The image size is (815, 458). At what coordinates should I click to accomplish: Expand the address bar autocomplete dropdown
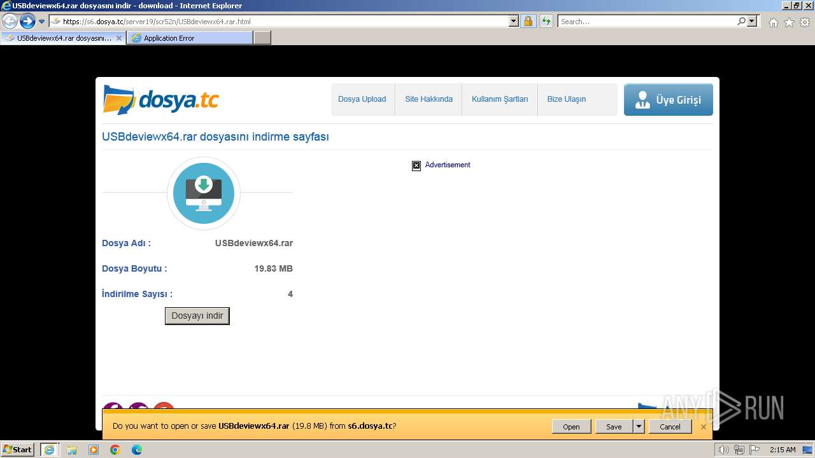coord(514,21)
